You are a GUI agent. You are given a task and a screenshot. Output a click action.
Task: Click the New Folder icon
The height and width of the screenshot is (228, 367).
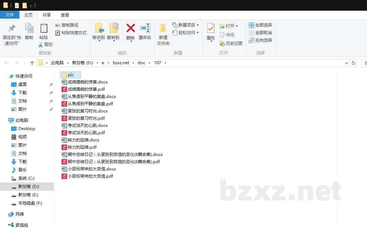163,28
